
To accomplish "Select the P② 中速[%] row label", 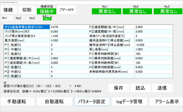I will coord(27,72).
